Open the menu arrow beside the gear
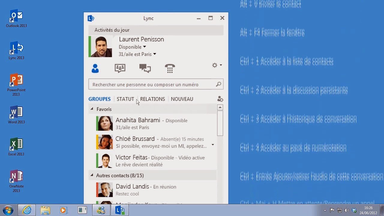The height and width of the screenshot is (216, 384). pyautogui.click(x=221, y=65)
